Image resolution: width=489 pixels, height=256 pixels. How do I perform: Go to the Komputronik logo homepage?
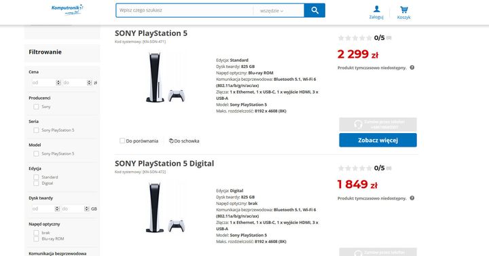(67, 10)
